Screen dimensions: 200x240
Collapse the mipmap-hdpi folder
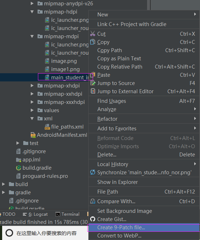pyautogui.click(x=32, y=12)
